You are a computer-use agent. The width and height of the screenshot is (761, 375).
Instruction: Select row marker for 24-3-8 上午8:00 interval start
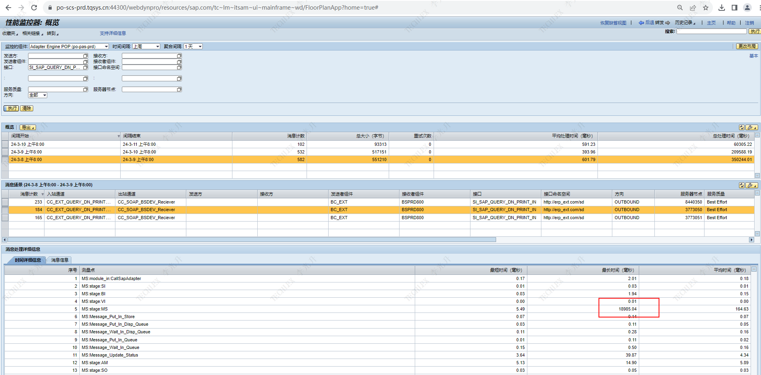click(x=5, y=159)
